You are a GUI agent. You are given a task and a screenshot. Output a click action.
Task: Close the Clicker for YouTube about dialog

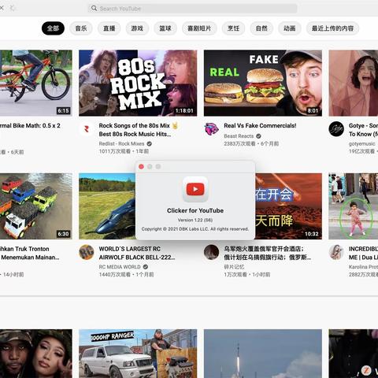point(141,166)
